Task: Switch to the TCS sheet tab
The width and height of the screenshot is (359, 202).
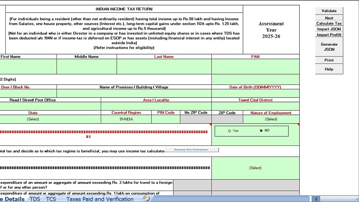Action: (x=51, y=199)
